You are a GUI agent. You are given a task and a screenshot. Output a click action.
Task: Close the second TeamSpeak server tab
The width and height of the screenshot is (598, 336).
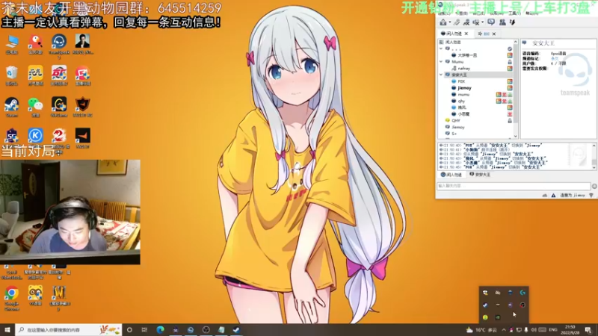(x=494, y=34)
